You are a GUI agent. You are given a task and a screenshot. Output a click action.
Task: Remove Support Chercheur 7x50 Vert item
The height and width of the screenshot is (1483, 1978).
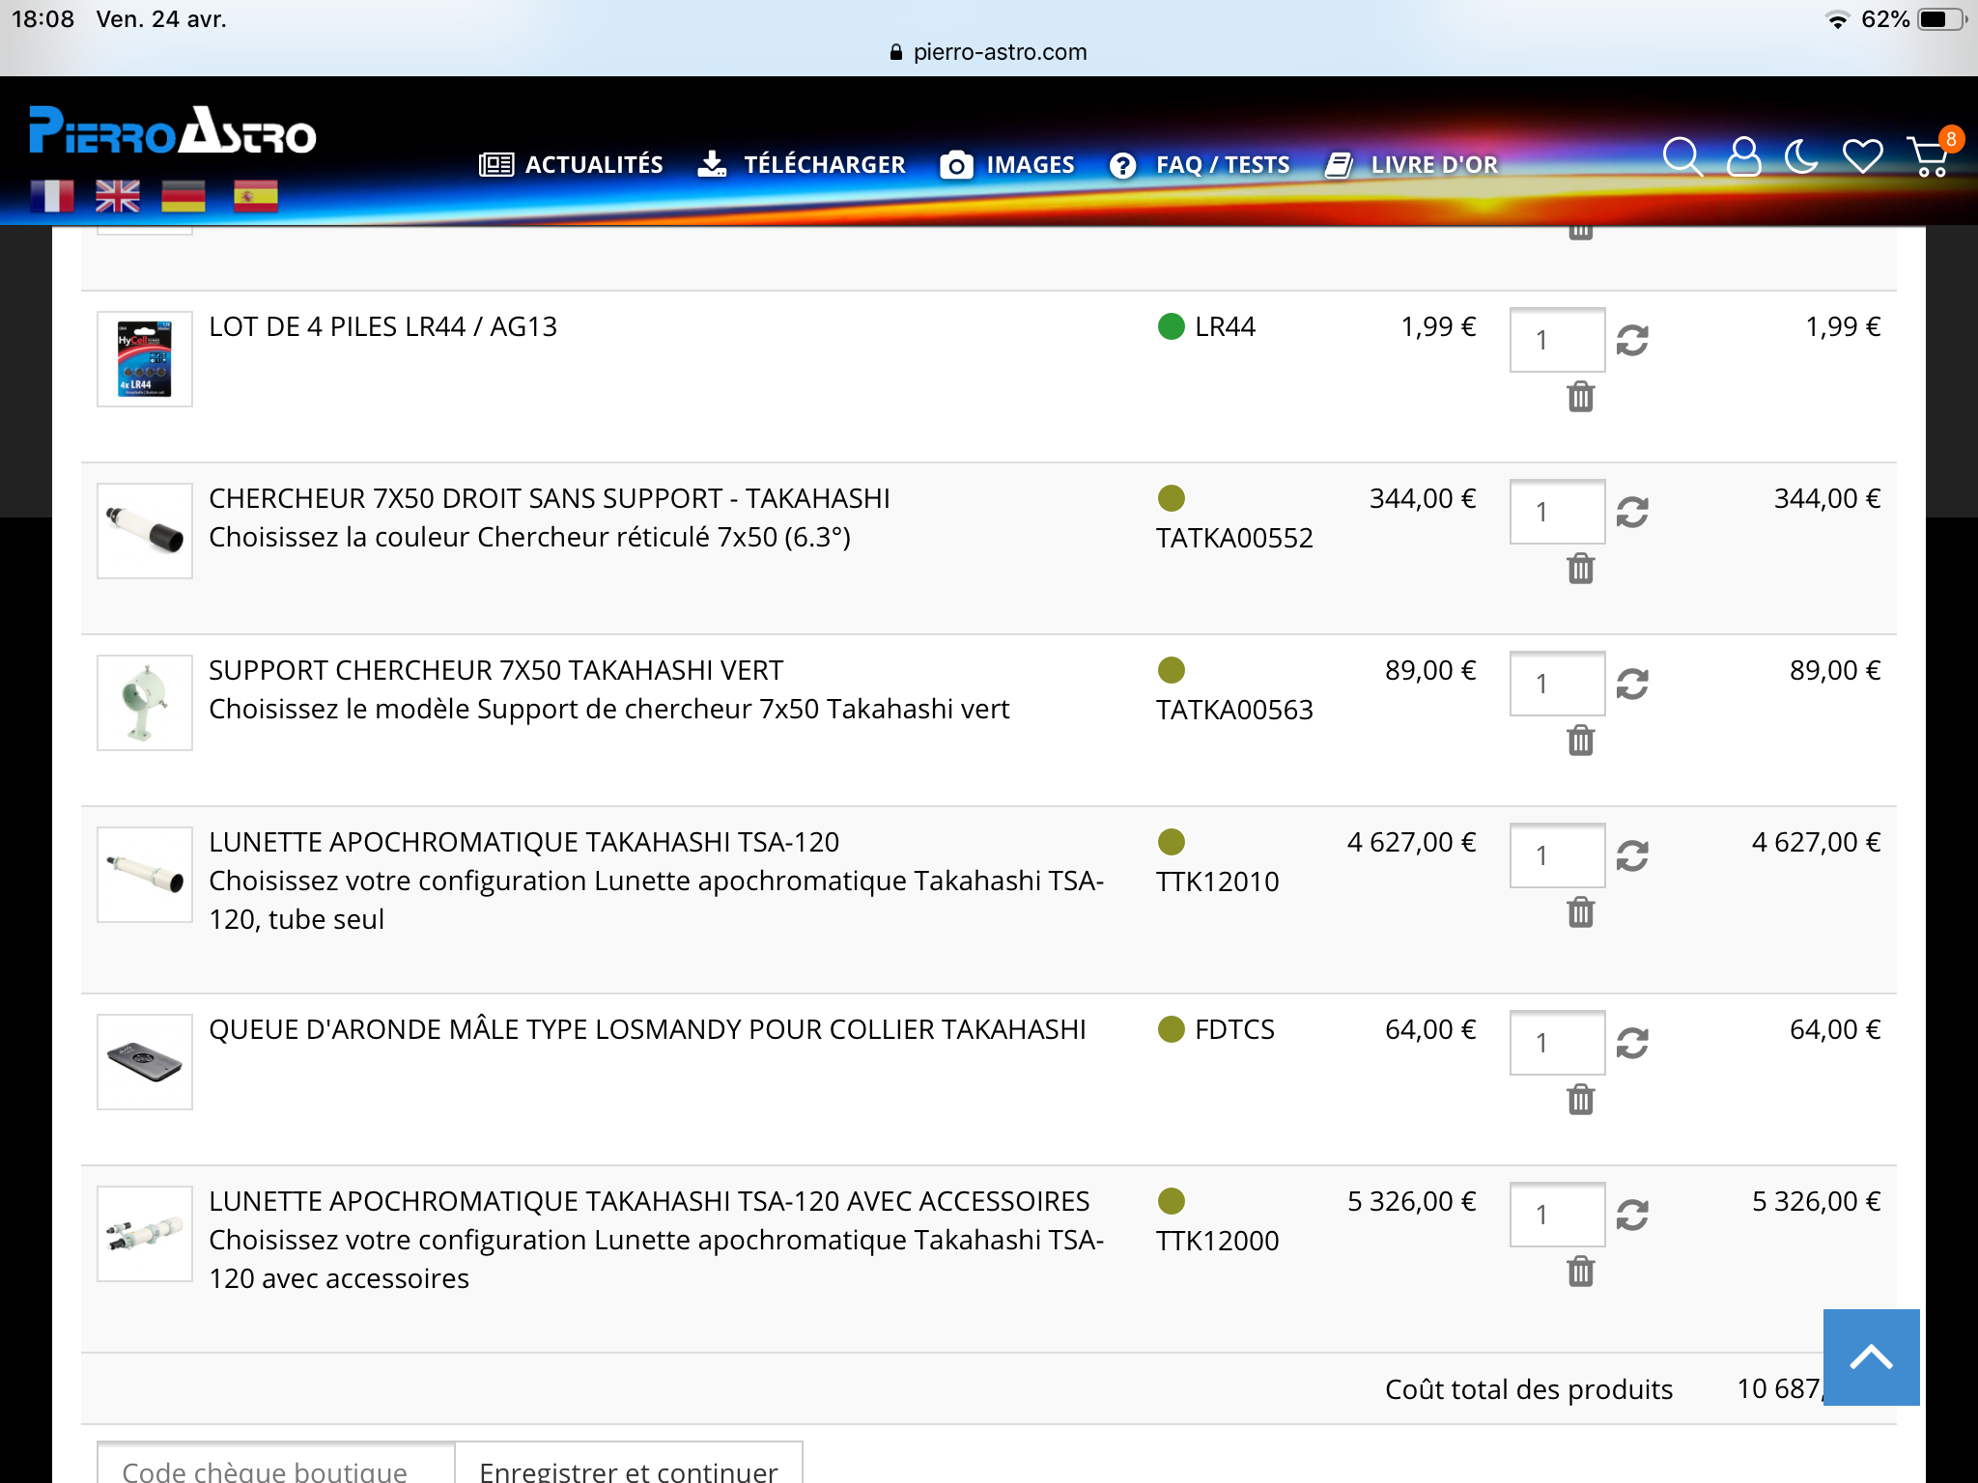point(1580,741)
